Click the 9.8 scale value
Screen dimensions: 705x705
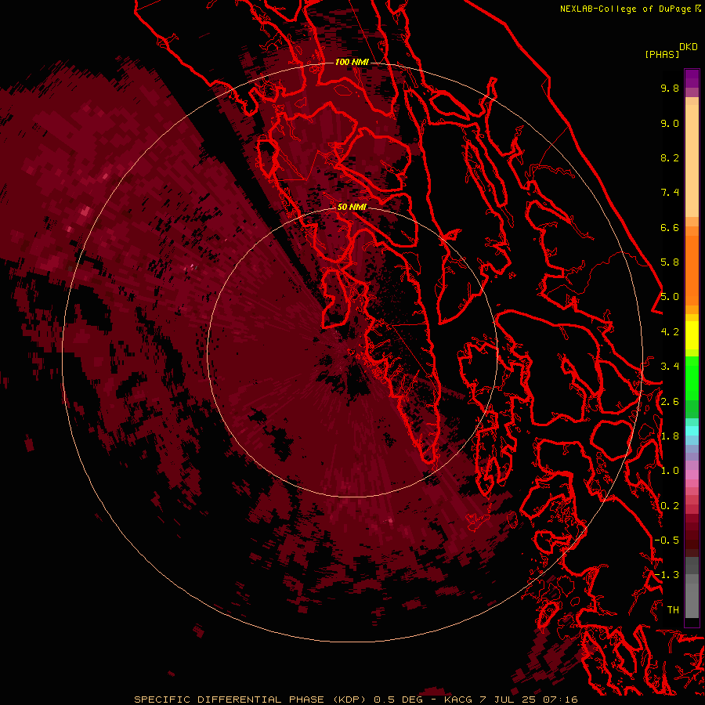point(670,88)
